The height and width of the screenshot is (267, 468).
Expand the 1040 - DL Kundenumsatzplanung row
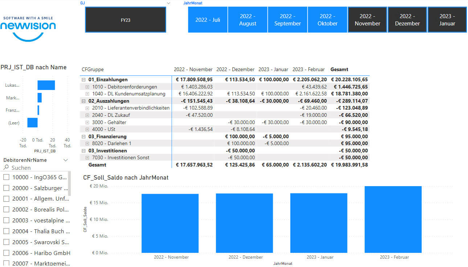(x=87, y=94)
